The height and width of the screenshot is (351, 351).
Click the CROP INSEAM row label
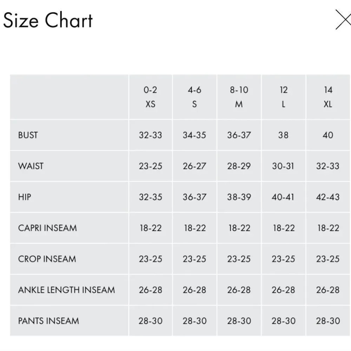[x=46, y=259]
